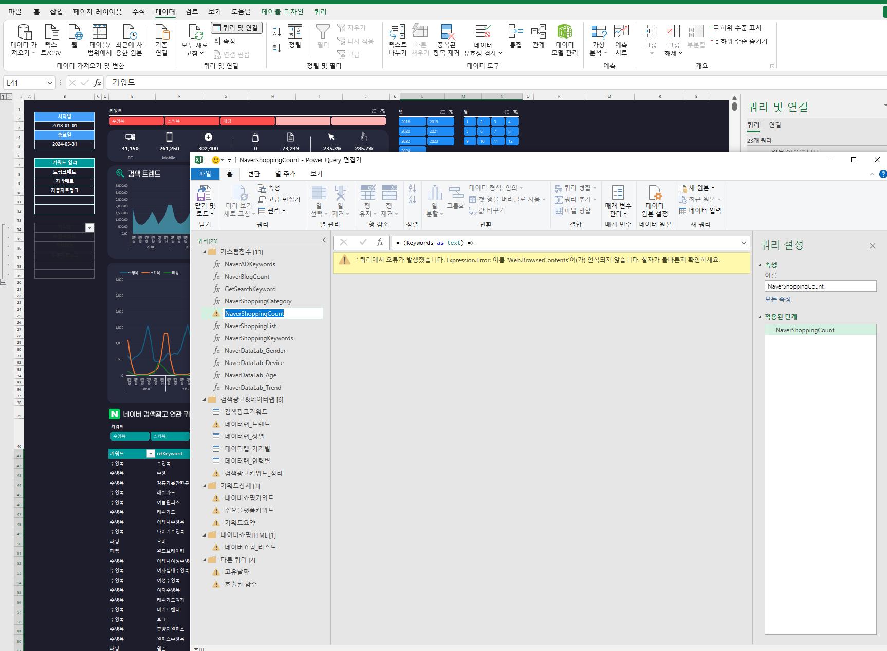The height and width of the screenshot is (651, 887).
Task: Collapse the 커스텀함수 query folder
Action: tap(204, 252)
